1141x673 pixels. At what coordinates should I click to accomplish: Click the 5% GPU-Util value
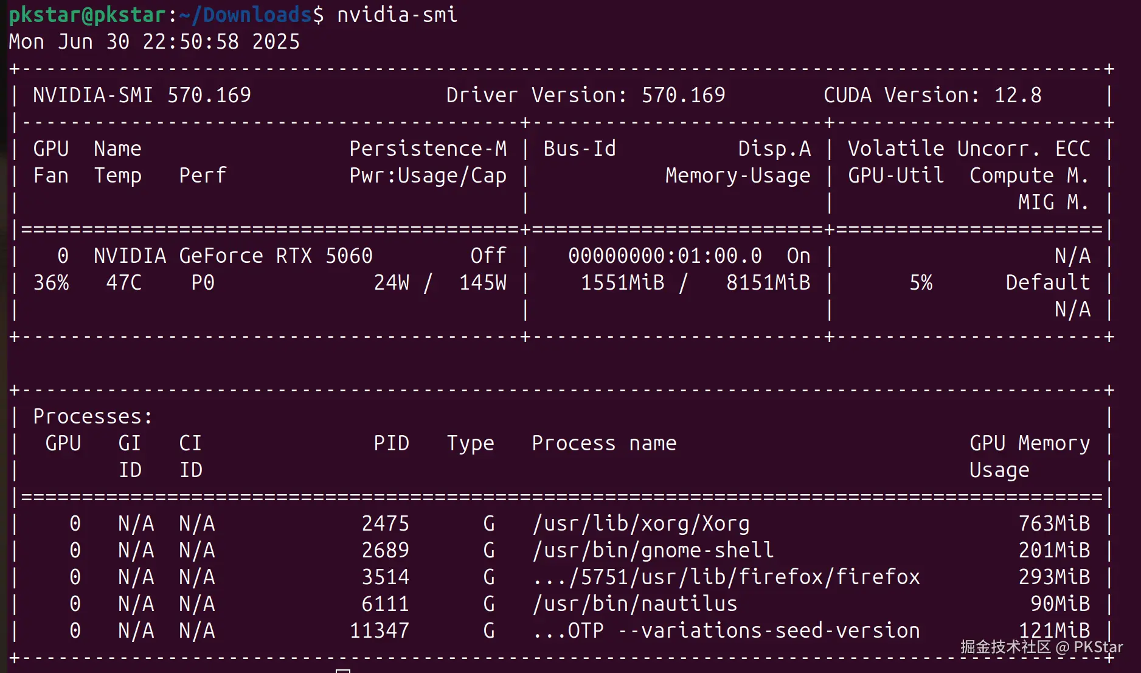coord(920,282)
